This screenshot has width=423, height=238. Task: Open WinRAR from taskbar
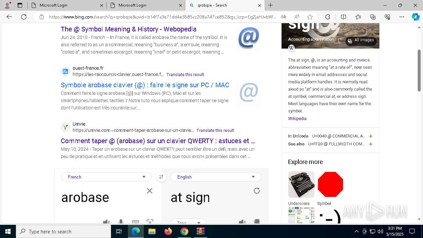pos(201,231)
